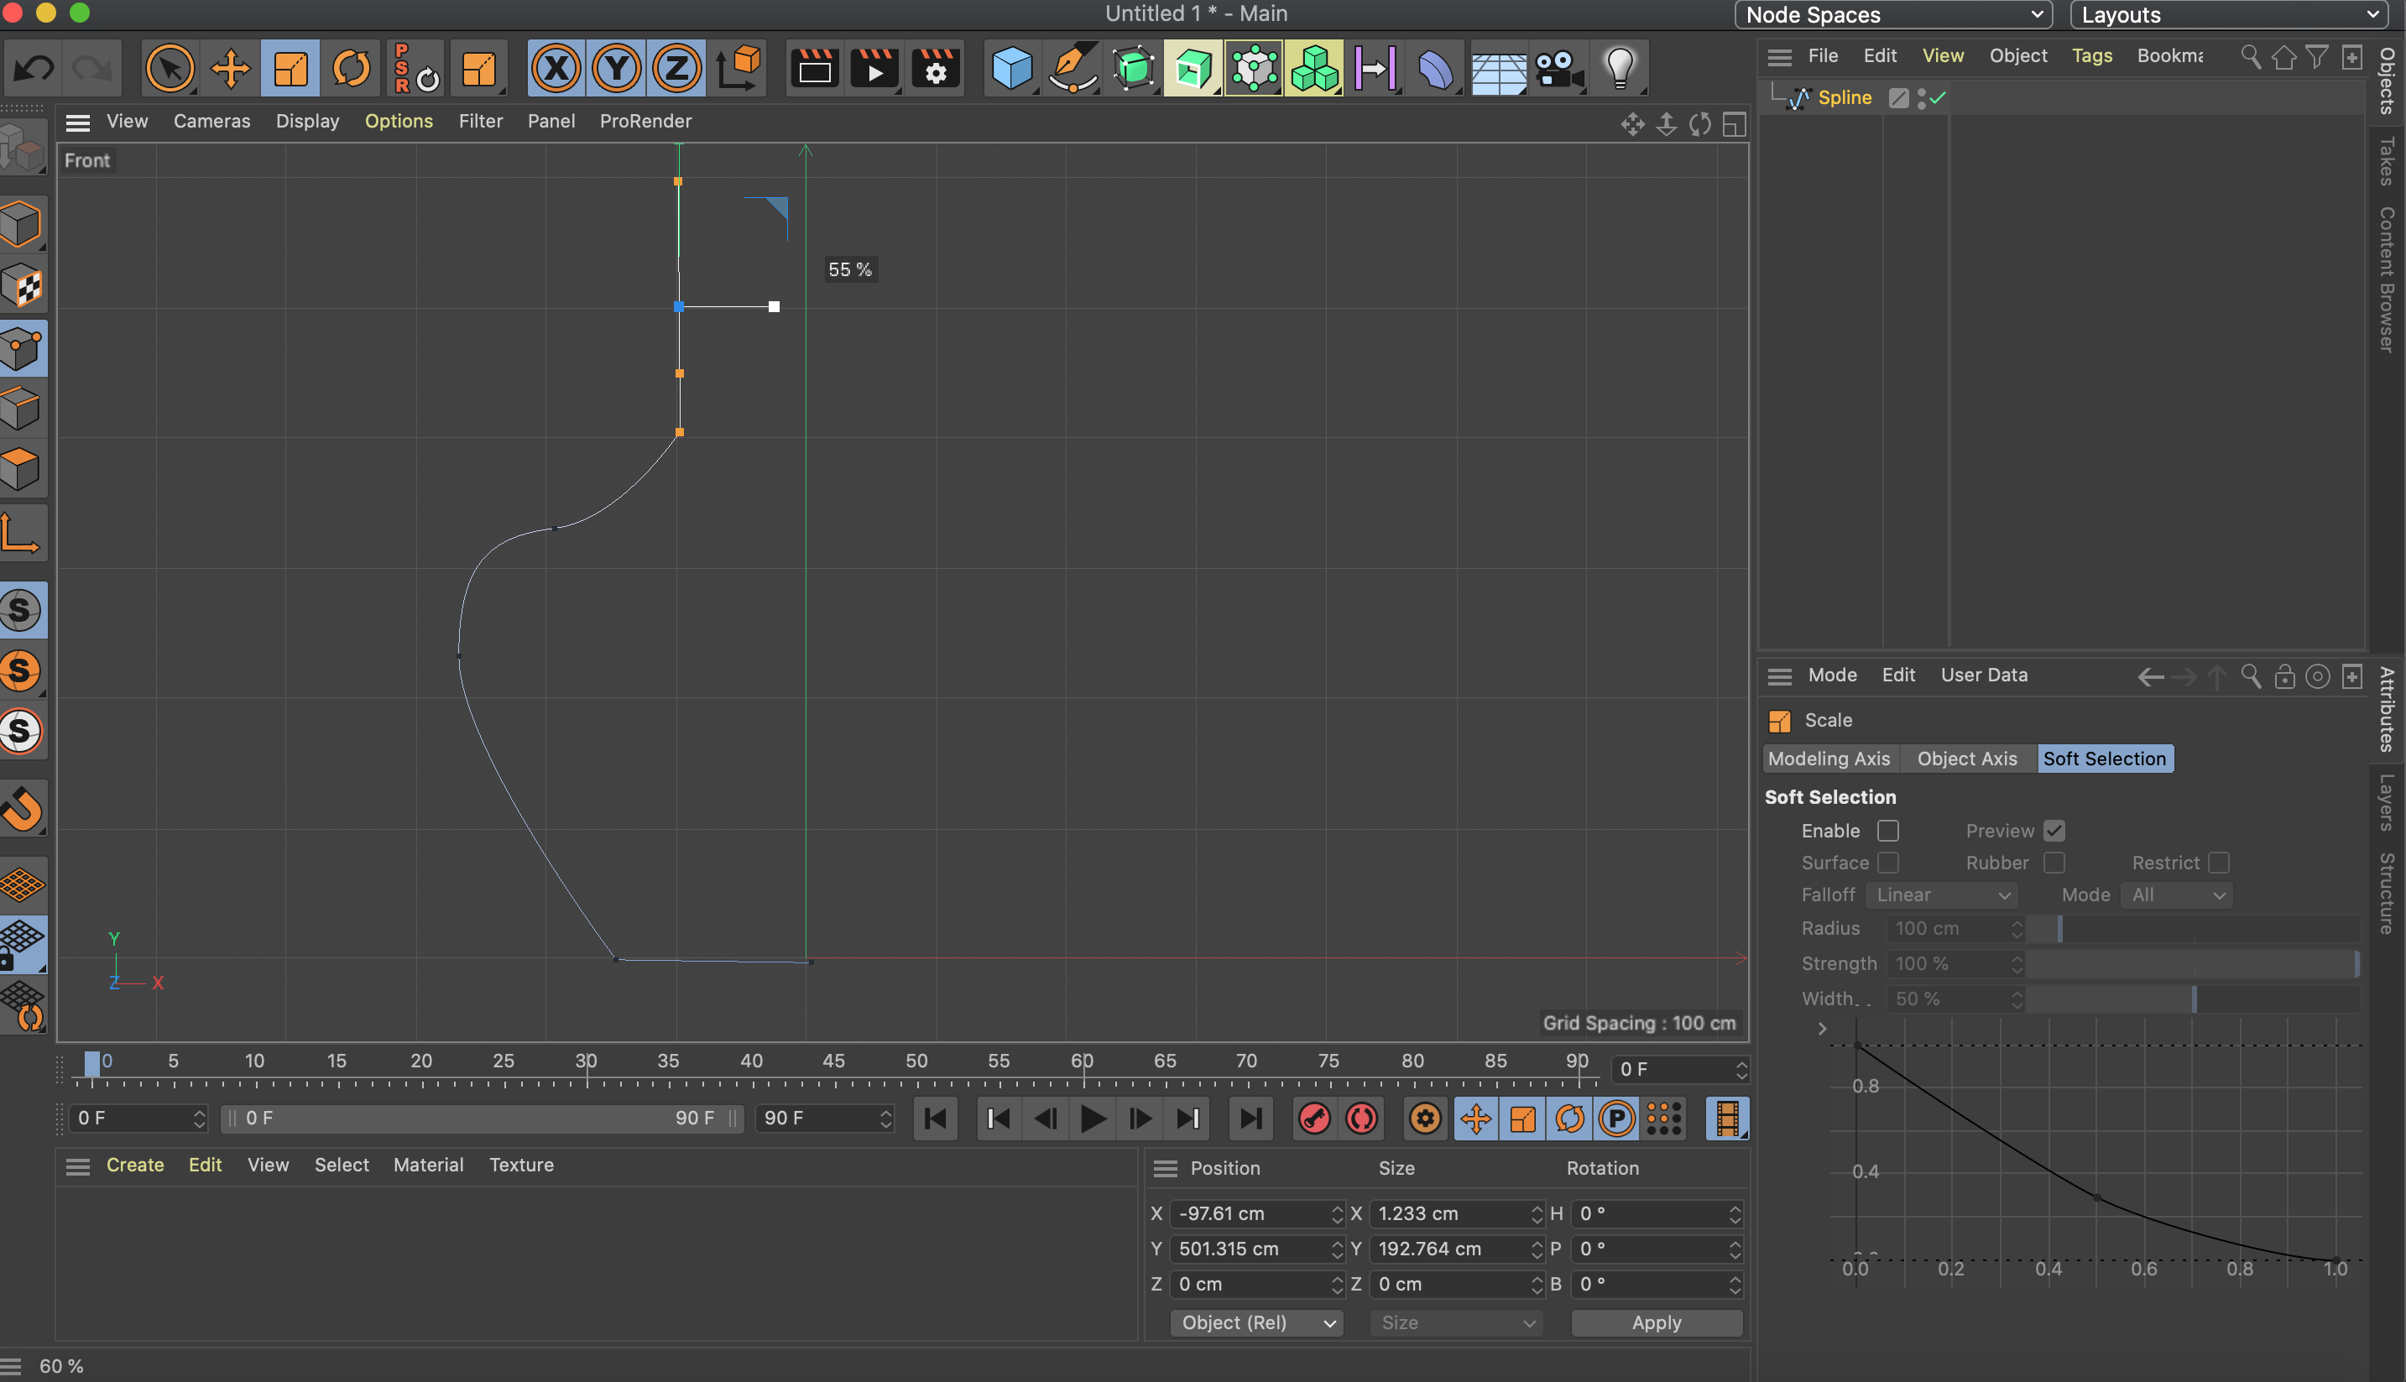
Task: Select the Move tool in top toolbar
Action: pyautogui.click(x=230, y=68)
